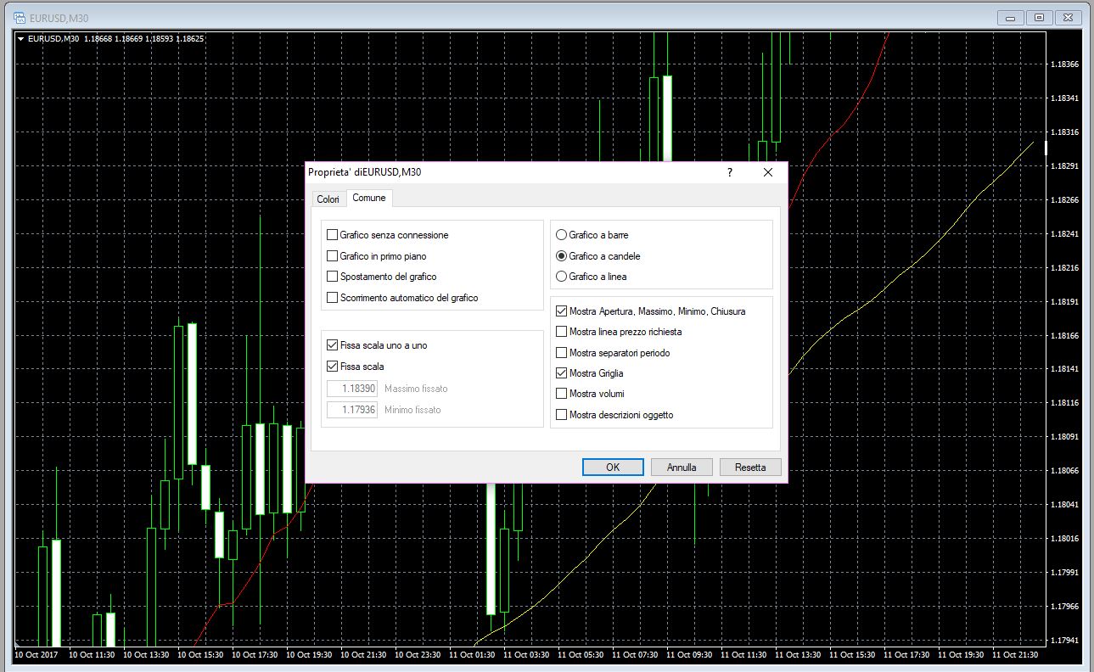The height and width of the screenshot is (672, 1094).
Task: Open dialog help question mark
Action: coord(729,172)
